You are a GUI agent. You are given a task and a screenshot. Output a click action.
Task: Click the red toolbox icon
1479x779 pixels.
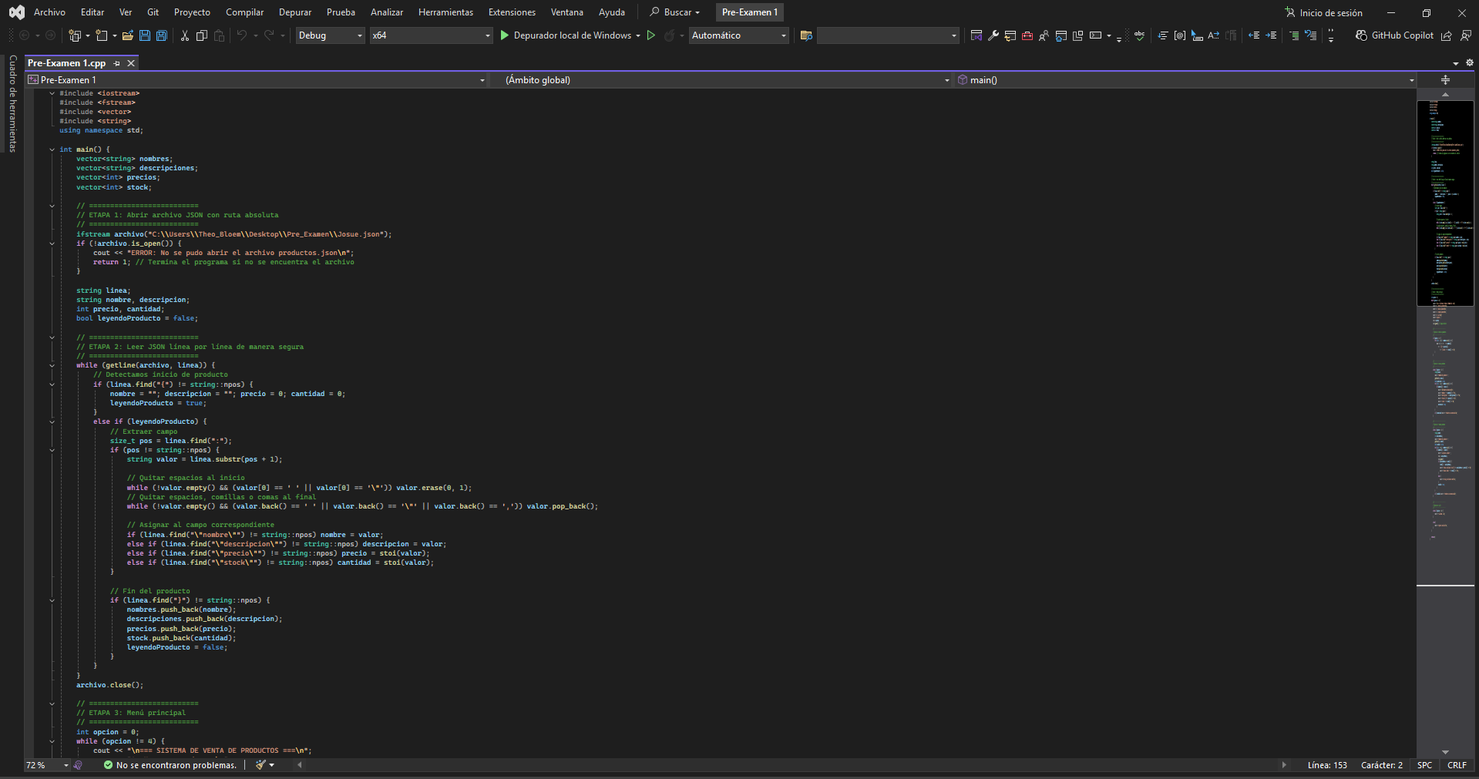click(1027, 35)
